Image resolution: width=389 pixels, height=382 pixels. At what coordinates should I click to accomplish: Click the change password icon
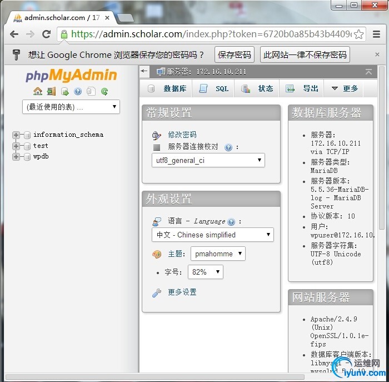click(x=157, y=135)
